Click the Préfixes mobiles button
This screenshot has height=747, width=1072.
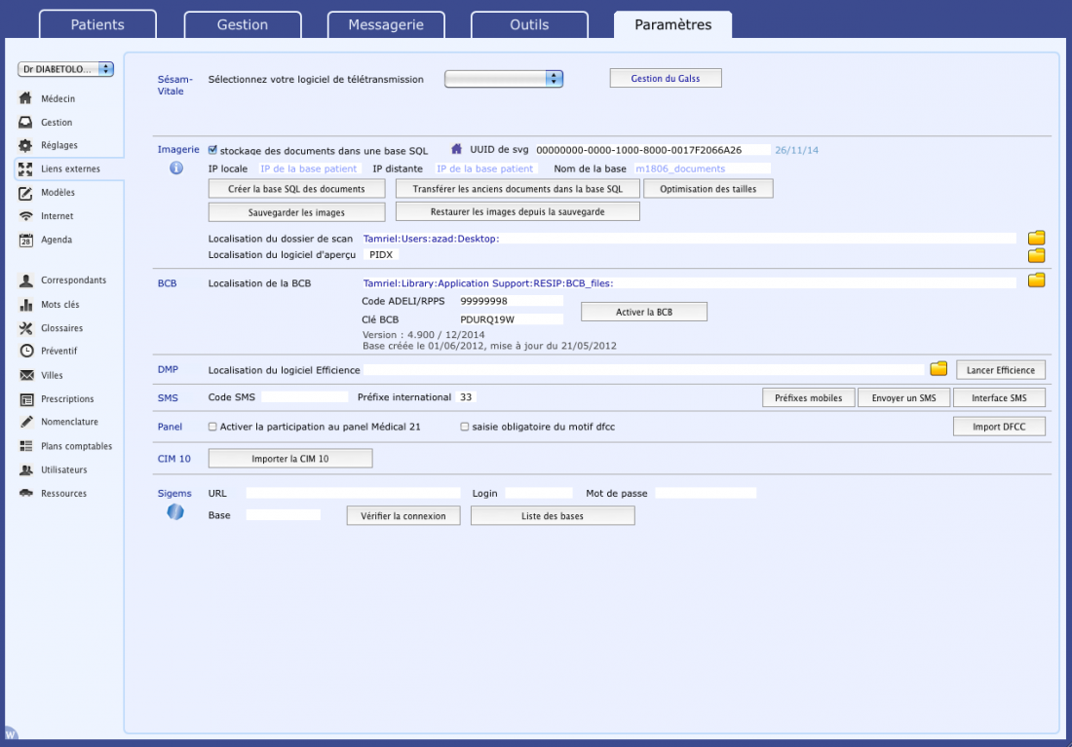[809, 397]
